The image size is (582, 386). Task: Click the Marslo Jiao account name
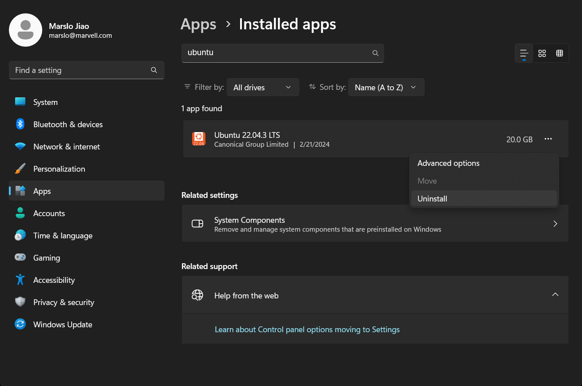(x=69, y=26)
